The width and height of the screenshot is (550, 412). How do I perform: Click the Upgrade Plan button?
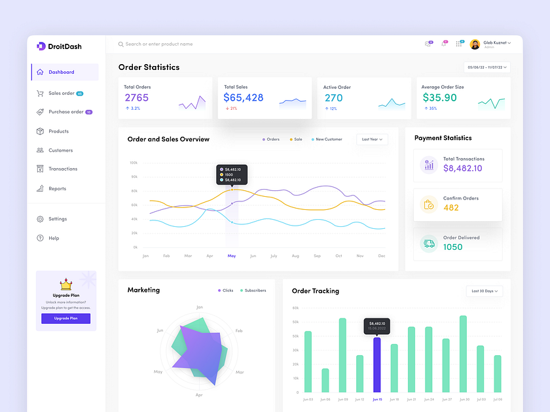pos(65,318)
